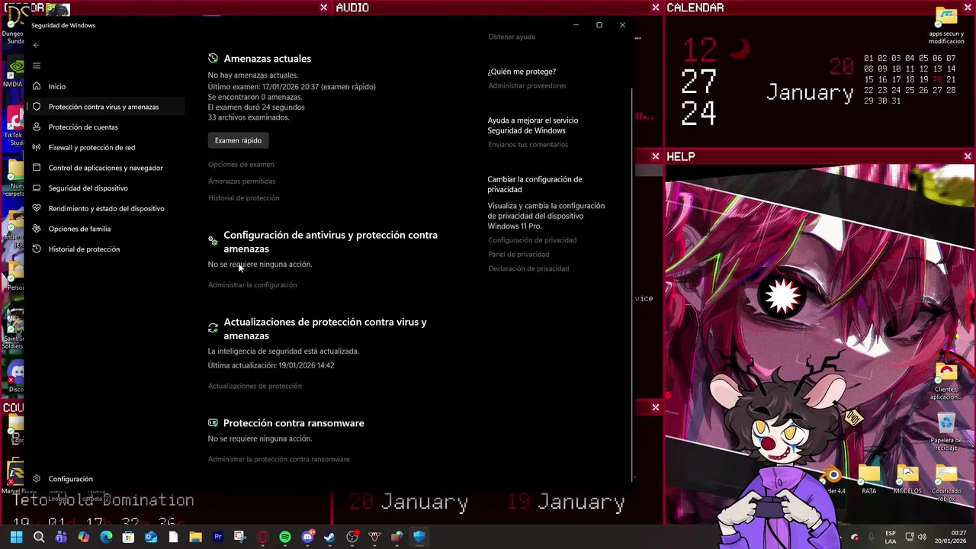Screen dimensions: 976x549
Task: Open network status tray icon
Action: coord(910,538)
